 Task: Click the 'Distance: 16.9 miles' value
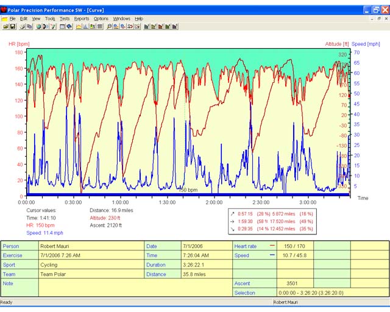[112, 210]
